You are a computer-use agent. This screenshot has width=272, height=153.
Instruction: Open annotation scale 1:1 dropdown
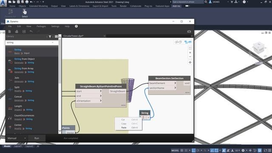pos(238,150)
